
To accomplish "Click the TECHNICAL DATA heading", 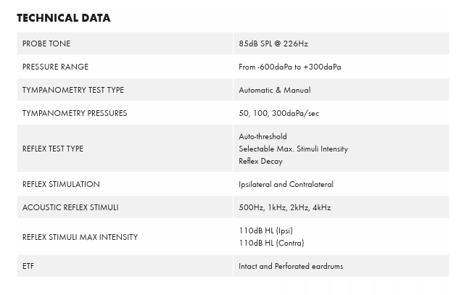I will point(64,18).
